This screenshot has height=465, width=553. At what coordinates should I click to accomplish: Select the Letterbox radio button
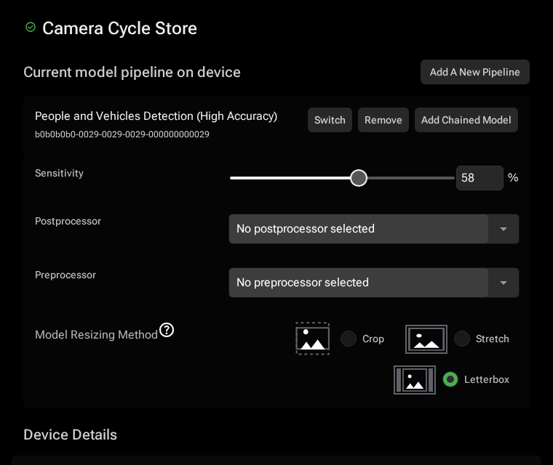pos(450,379)
